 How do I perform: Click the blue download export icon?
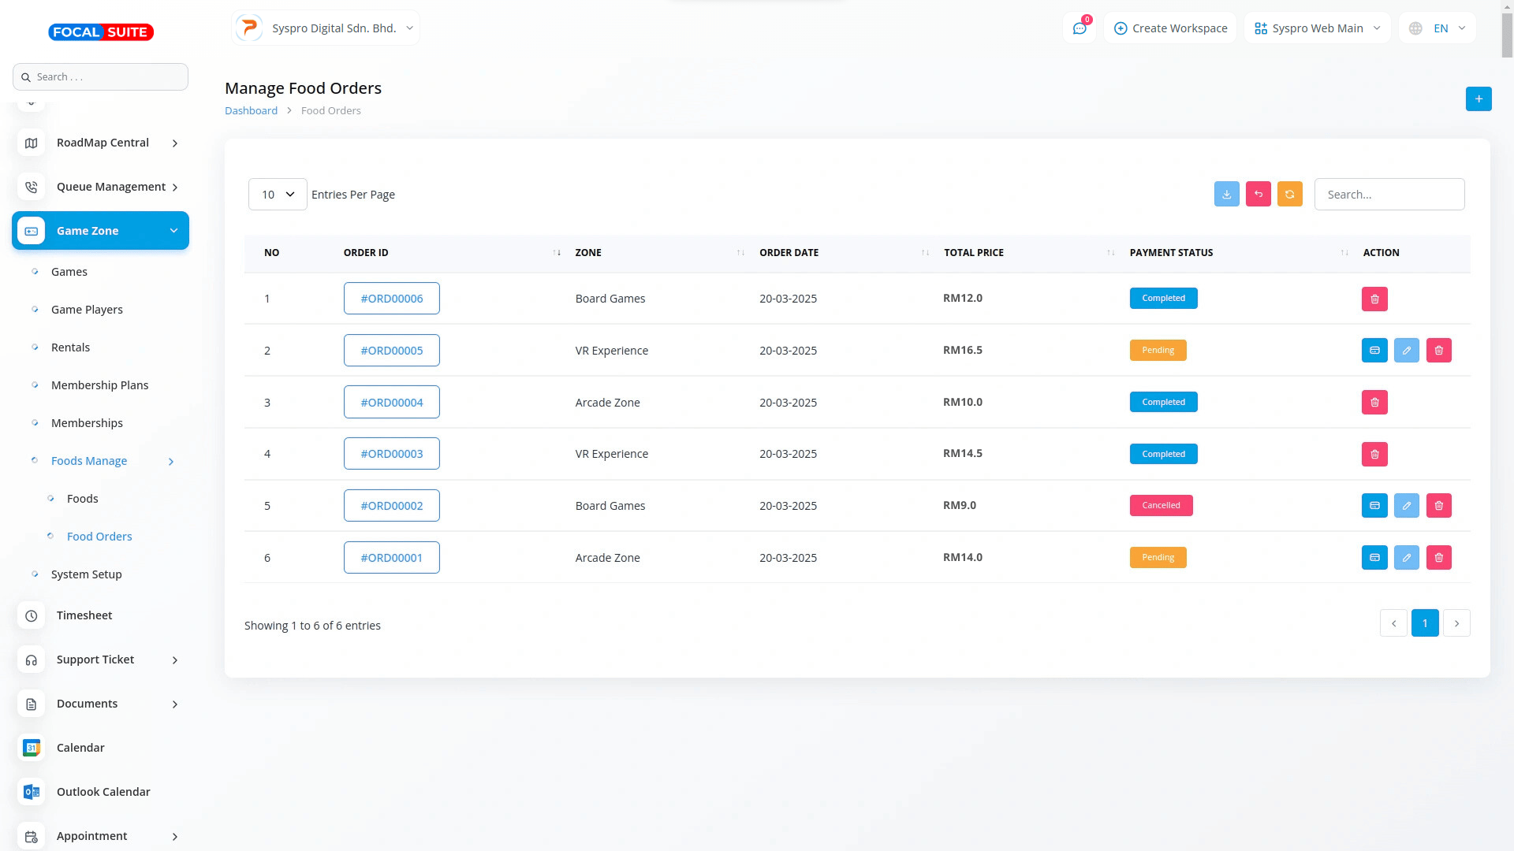pos(1226,194)
